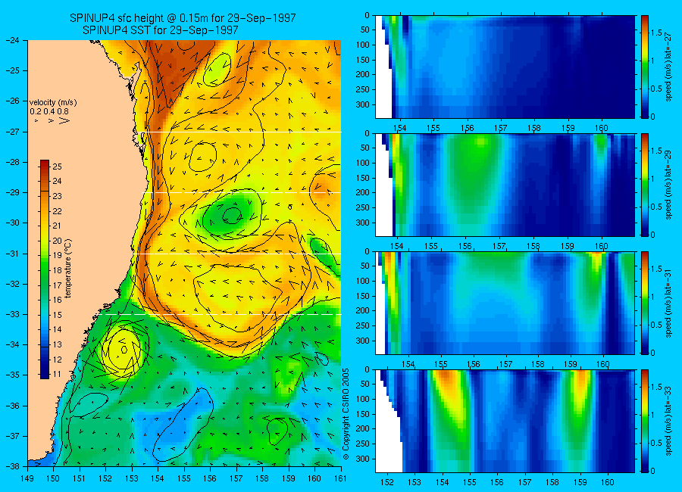Click the temperature color bar on the map

point(45,269)
